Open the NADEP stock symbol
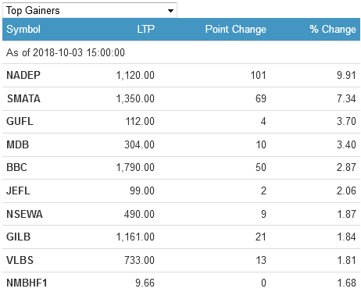Screen dimensions: 361x292 click(x=23, y=75)
